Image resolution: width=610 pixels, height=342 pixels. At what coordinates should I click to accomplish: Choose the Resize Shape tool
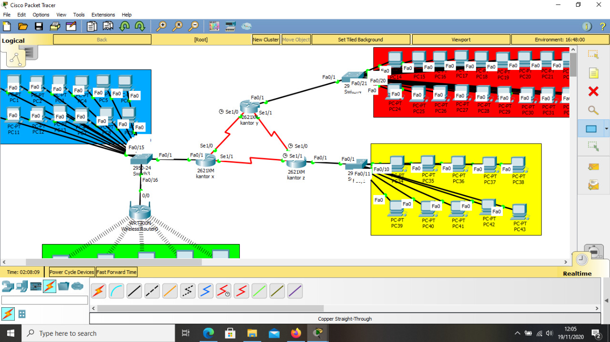[x=593, y=147]
